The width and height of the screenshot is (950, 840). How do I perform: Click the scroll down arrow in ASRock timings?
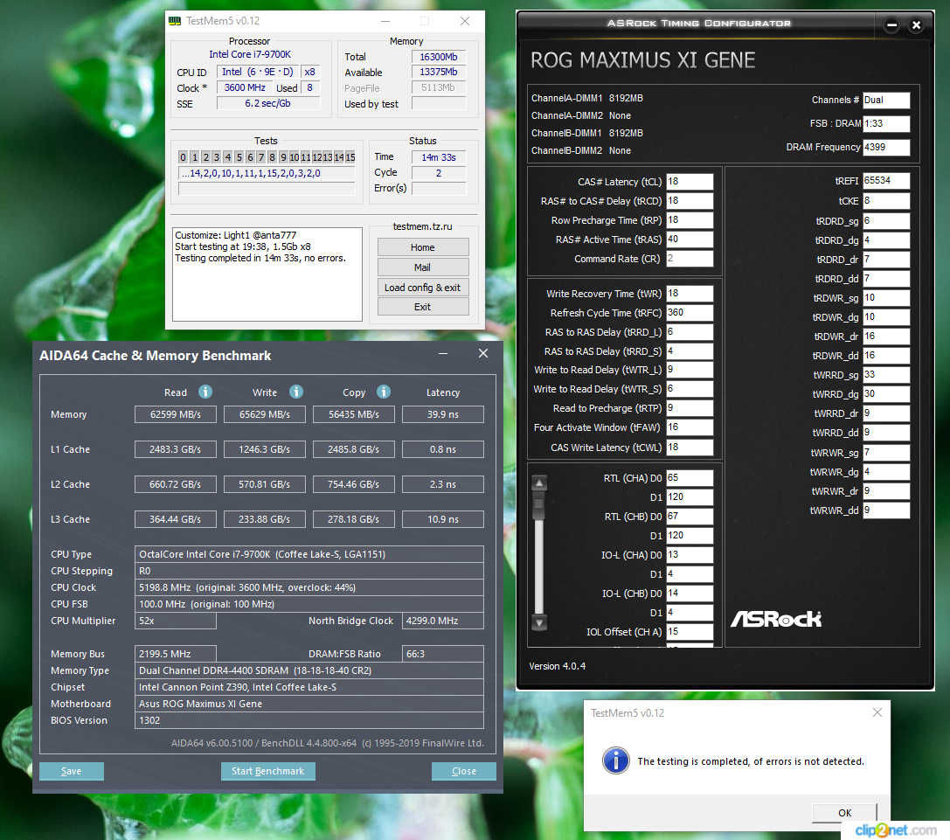(538, 621)
